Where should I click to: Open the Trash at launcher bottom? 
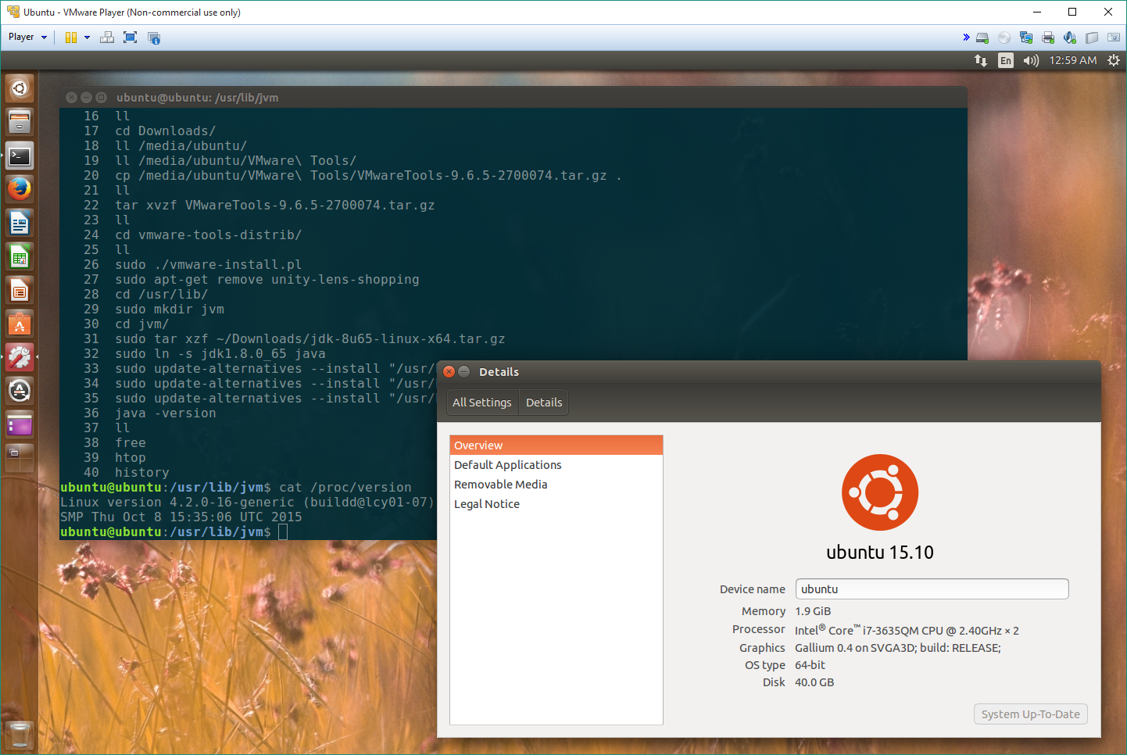coord(20,735)
